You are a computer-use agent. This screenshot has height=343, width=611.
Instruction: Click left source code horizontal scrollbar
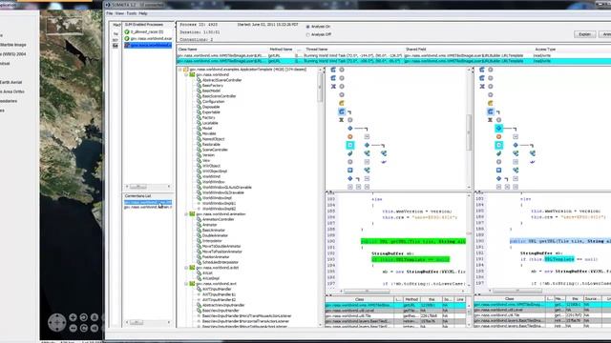pos(367,291)
